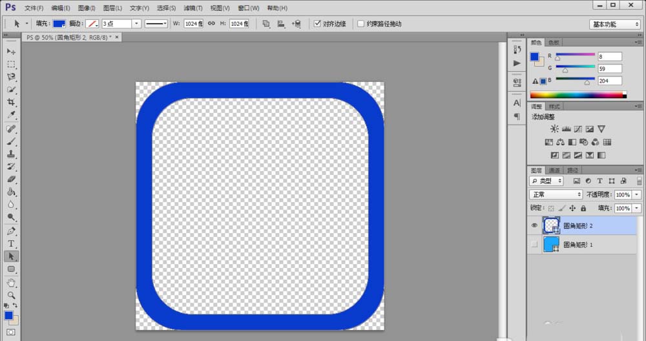The width and height of the screenshot is (646, 341).
Task: Toggle the 对齐边缘 checkbox
Action: pyautogui.click(x=317, y=23)
